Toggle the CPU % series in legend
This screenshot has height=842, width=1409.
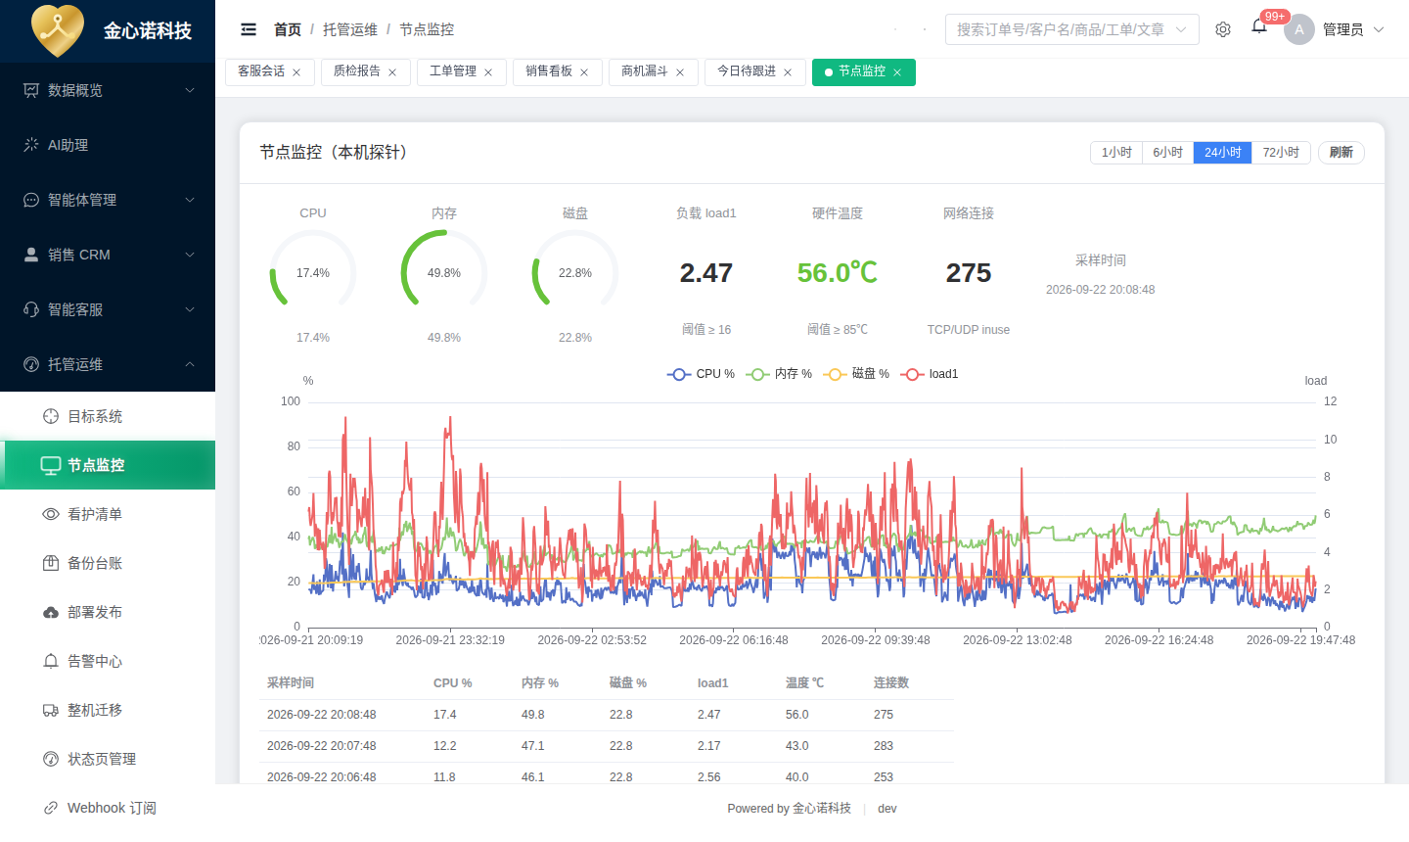point(701,374)
